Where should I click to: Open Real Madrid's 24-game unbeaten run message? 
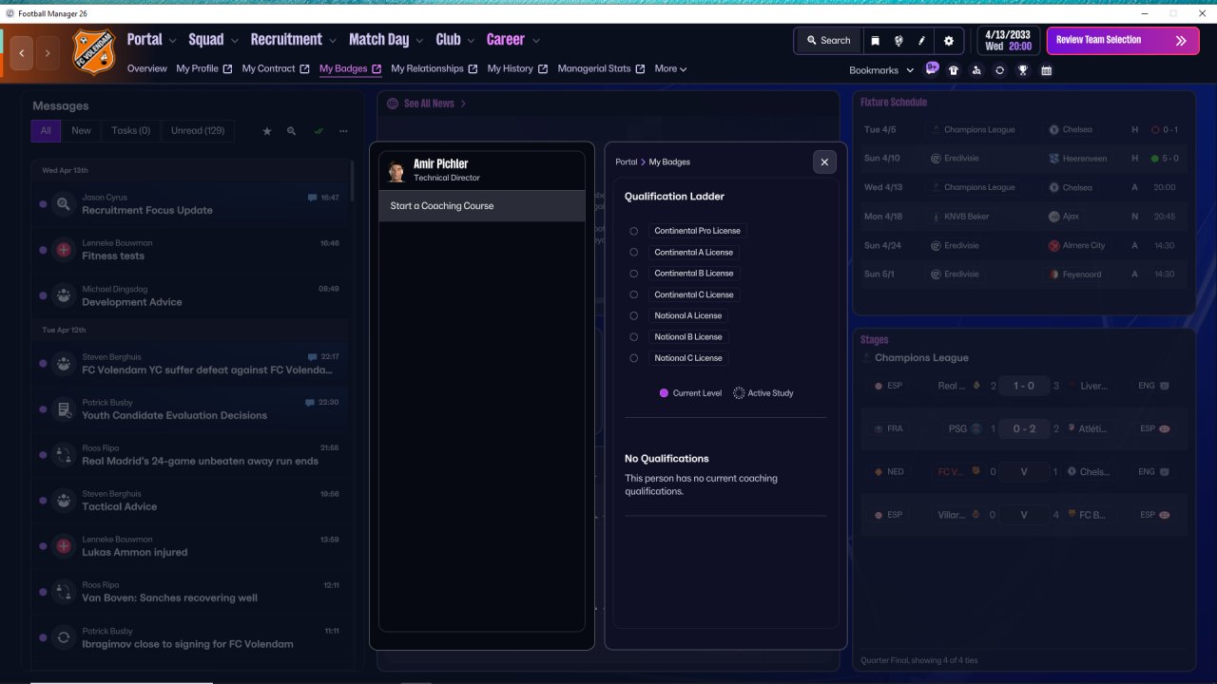click(191, 455)
